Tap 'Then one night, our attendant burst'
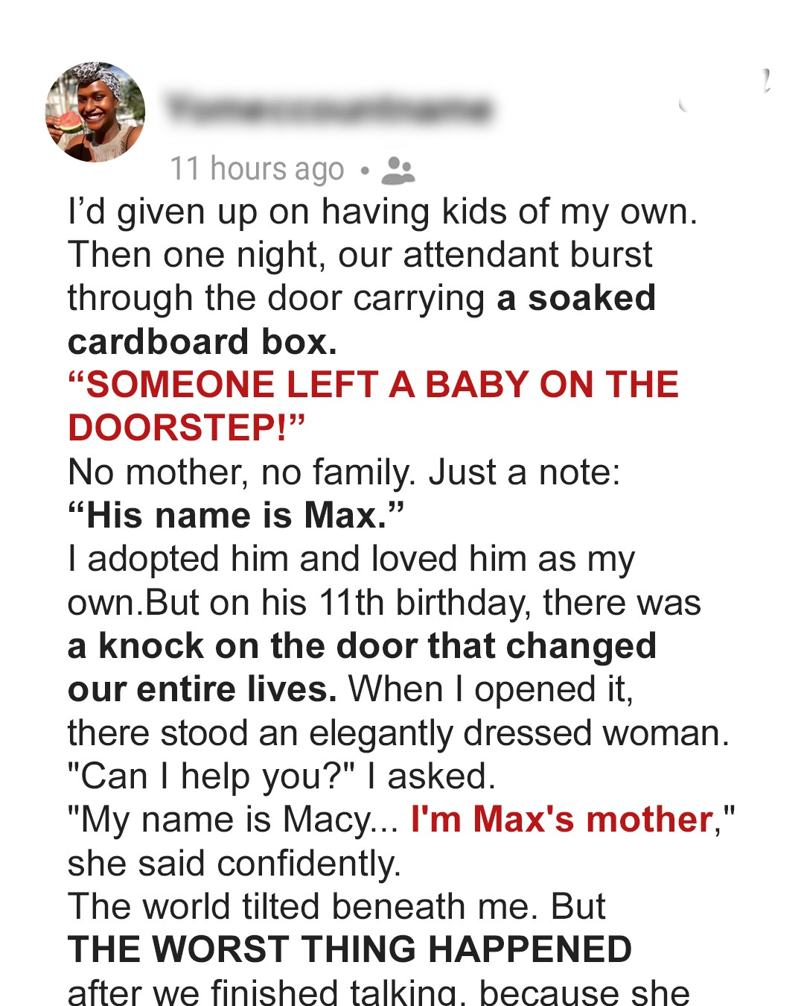The height and width of the screenshot is (1006, 804). click(x=360, y=256)
